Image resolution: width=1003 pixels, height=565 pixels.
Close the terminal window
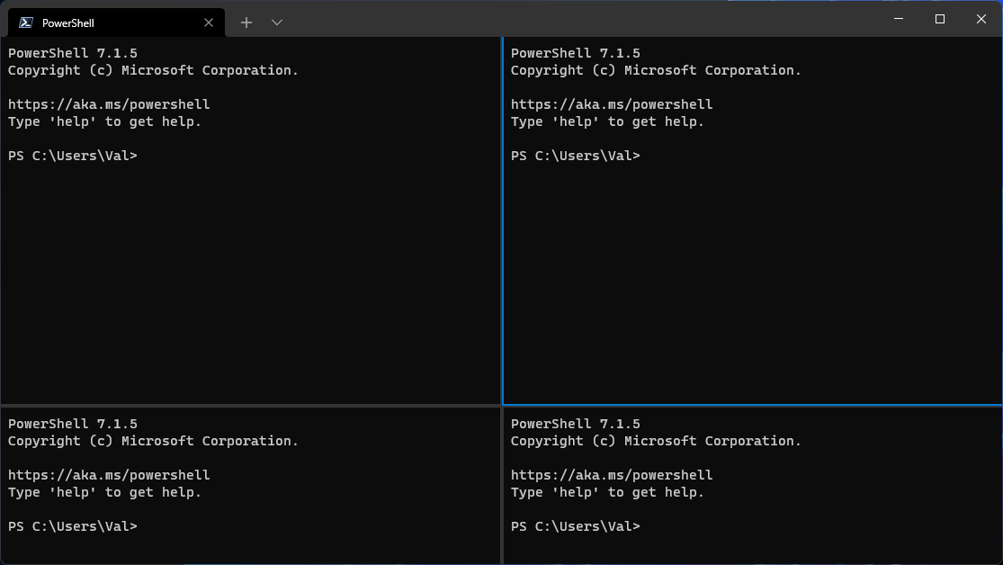point(981,19)
